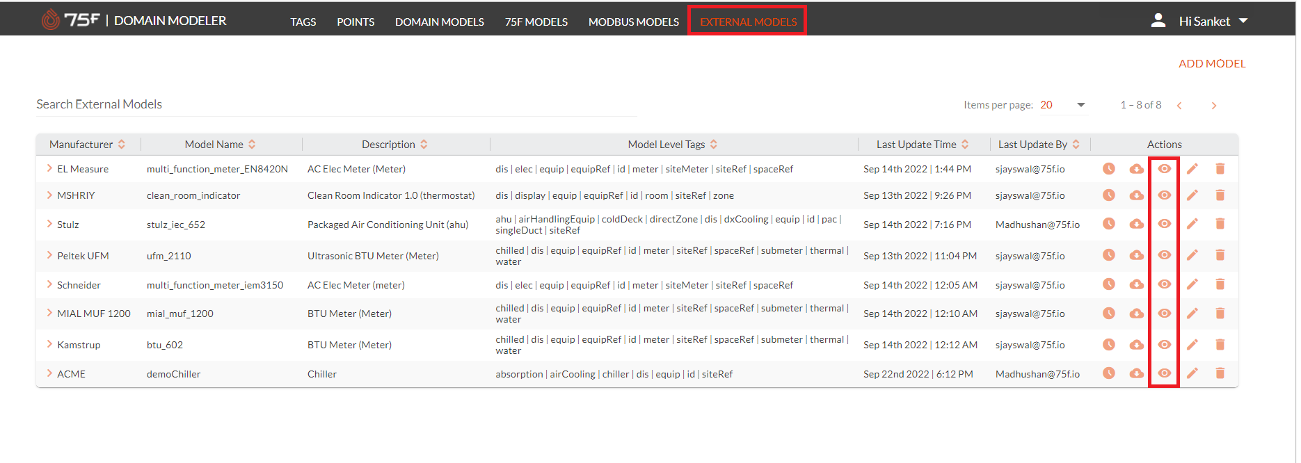Edit the MIAL MUF 1200 model

pyautogui.click(x=1192, y=314)
